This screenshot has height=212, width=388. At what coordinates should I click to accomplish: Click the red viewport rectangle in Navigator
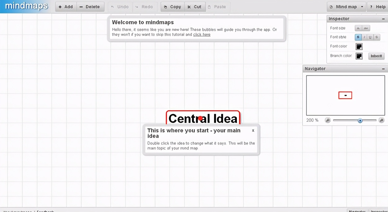[345, 95]
